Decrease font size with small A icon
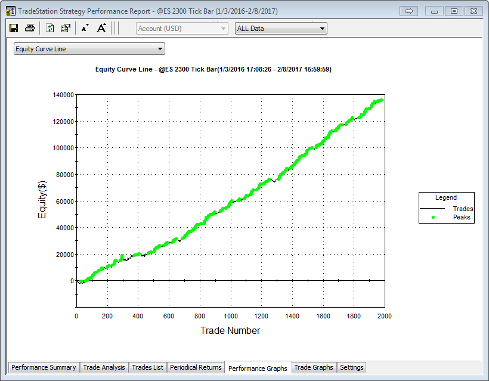The height and width of the screenshot is (381, 489). pyautogui.click(x=85, y=28)
